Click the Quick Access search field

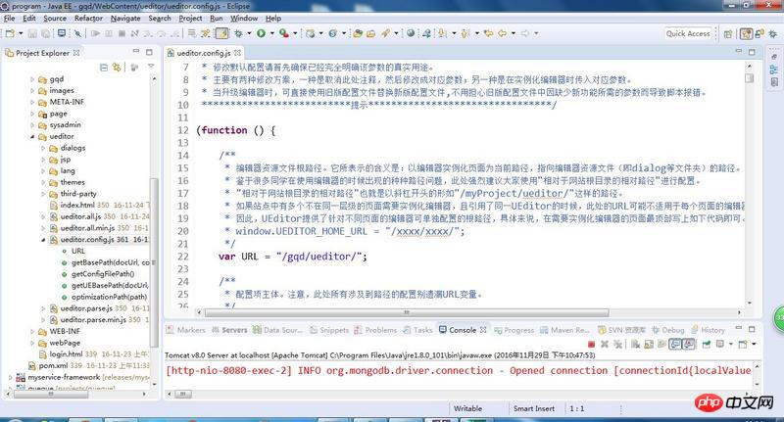tap(688, 33)
